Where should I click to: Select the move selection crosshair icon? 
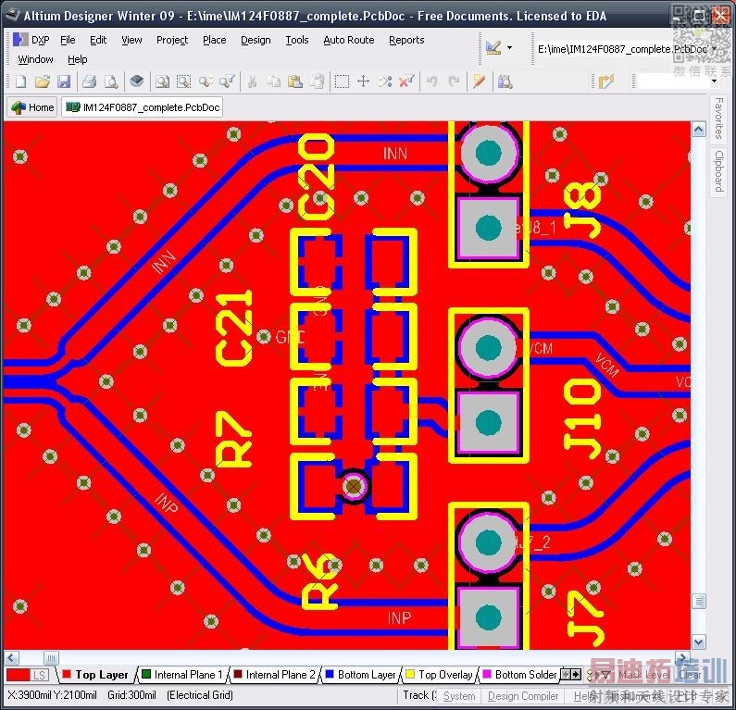tap(363, 81)
